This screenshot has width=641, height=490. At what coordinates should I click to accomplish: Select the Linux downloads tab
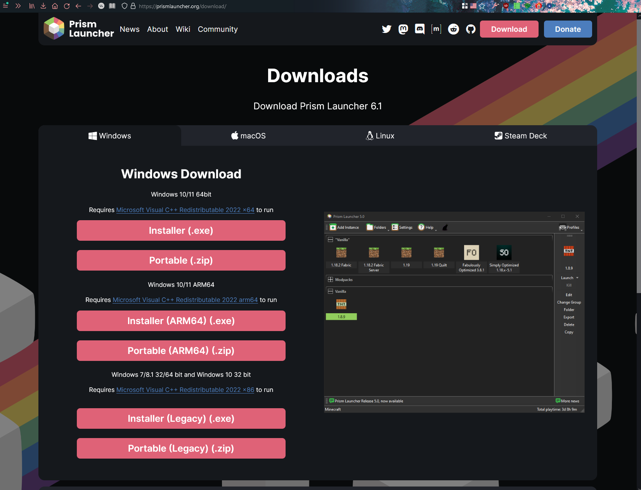coord(380,136)
